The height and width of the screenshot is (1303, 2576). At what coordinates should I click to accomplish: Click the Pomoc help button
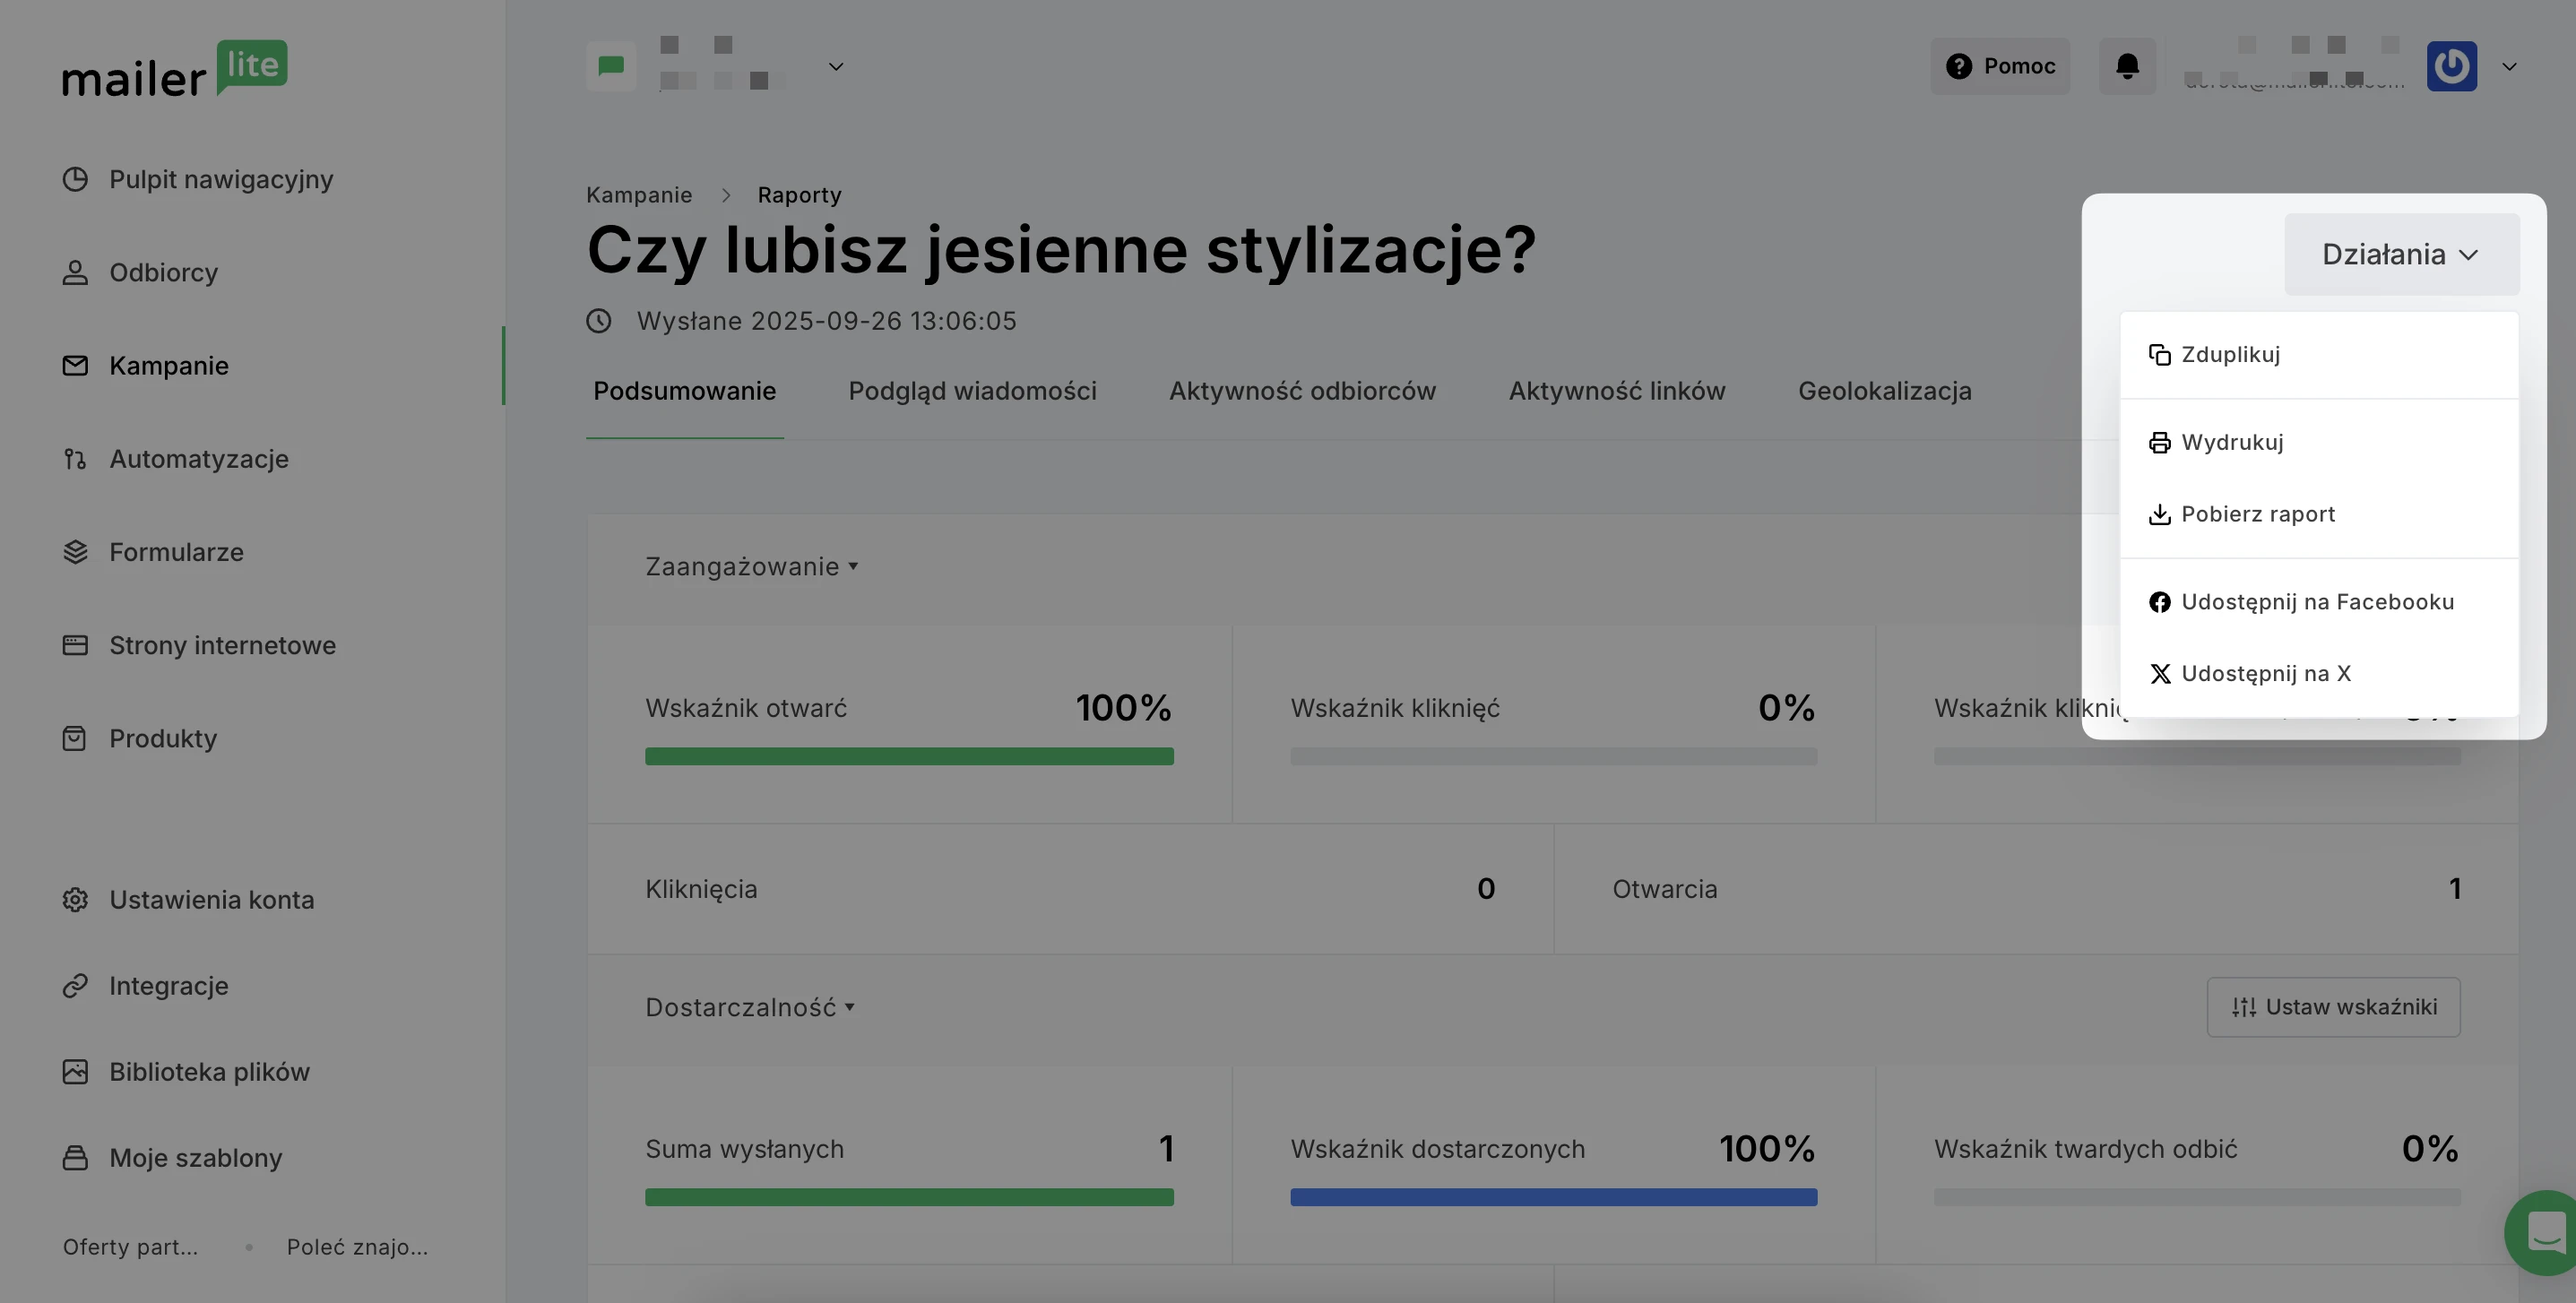(2000, 66)
